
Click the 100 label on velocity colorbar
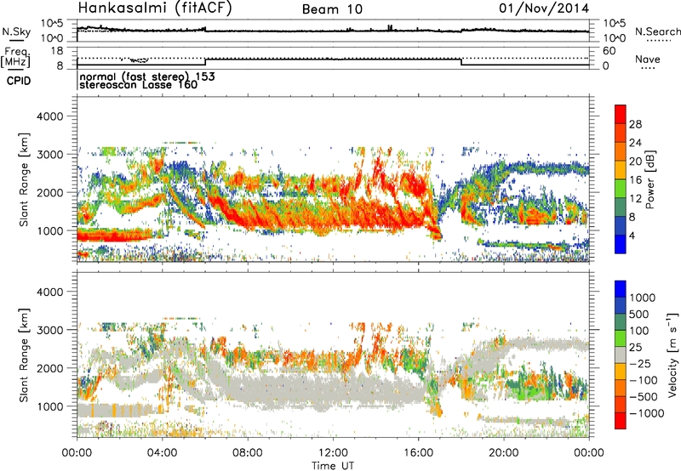point(638,331)
